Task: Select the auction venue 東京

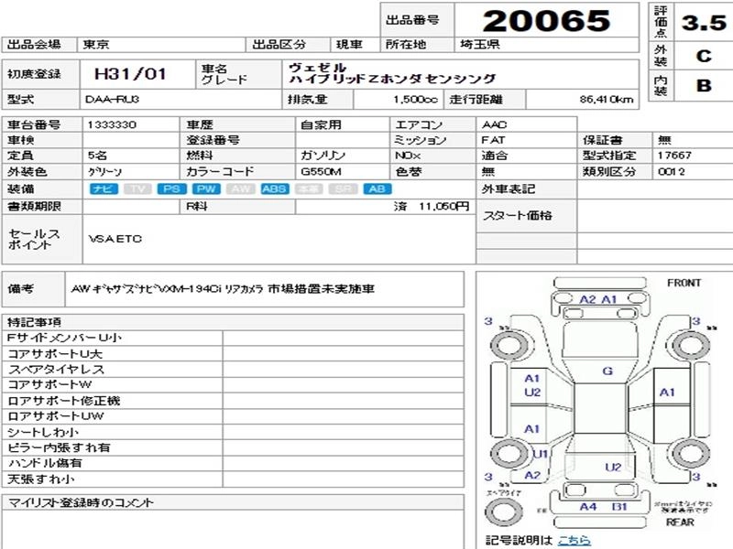Action: click(96, 44)
